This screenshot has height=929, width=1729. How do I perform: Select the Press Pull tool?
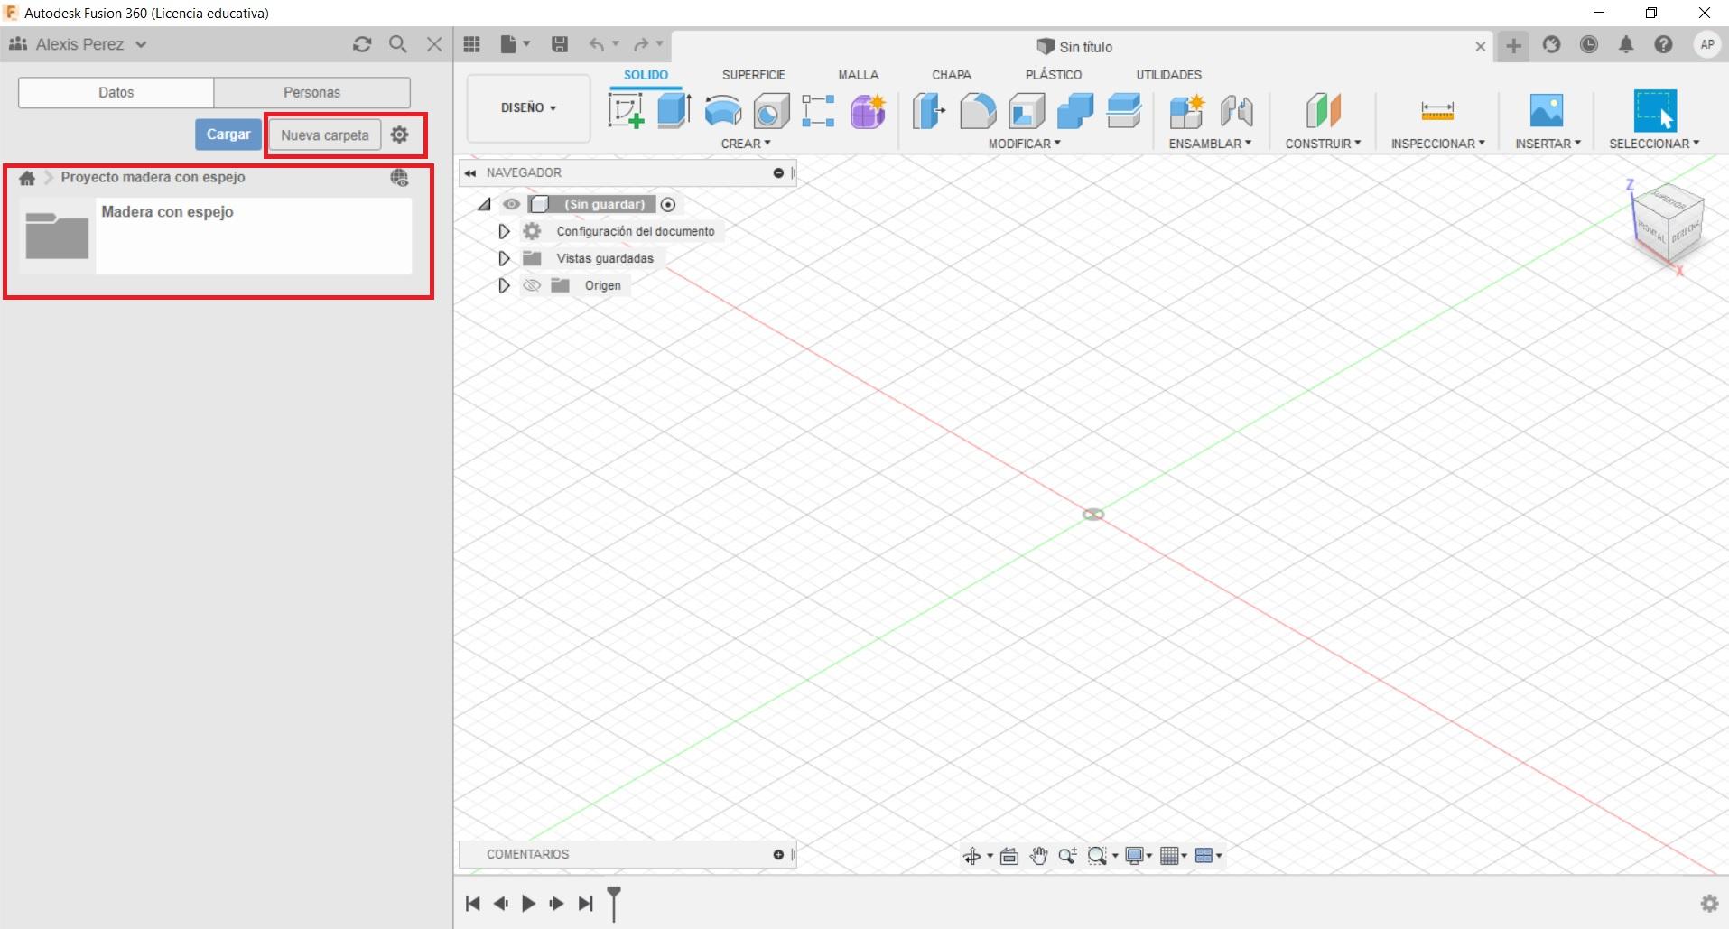929,111
